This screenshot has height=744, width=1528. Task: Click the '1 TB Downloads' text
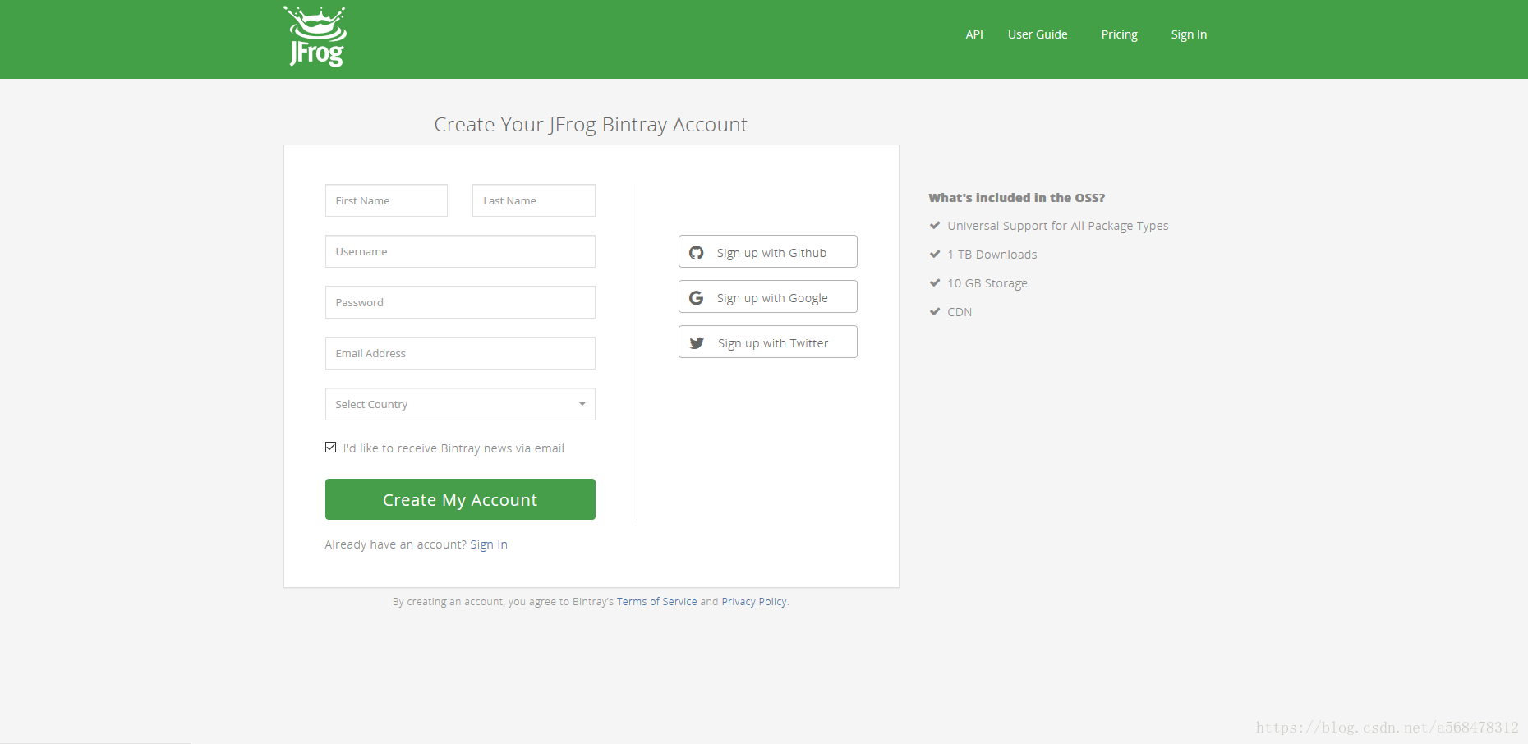(992, 255)
